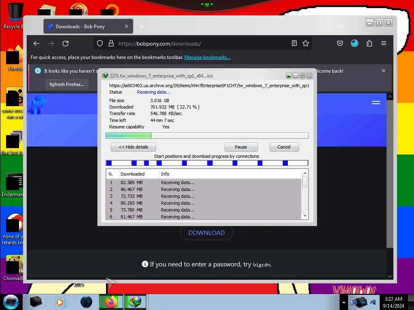Click the Receiving data status text
This screenshot has width=414, height=310.
[x=154, y=92]
